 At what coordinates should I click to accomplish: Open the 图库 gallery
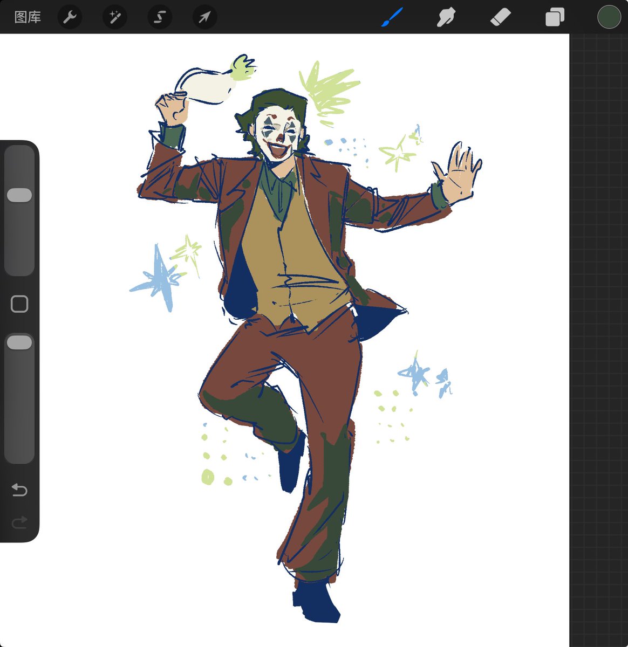pyautogui.click(x=28, y=17)
